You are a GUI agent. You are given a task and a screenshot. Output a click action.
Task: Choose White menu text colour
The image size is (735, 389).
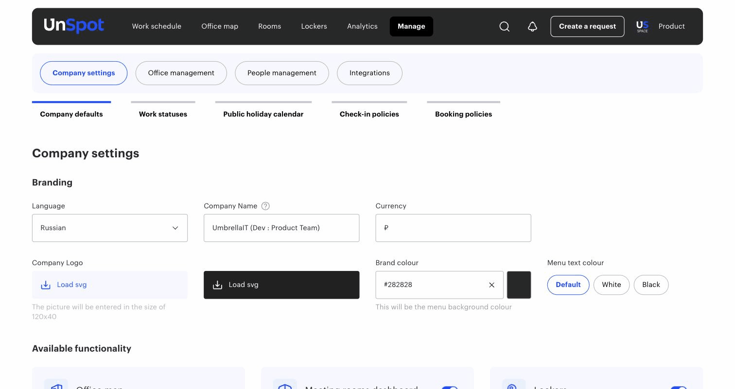pyautogui.click(x=612, y=285)
